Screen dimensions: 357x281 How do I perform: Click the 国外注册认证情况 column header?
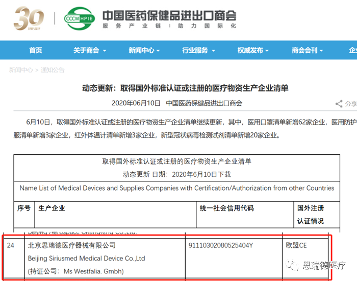pos(311,215)
